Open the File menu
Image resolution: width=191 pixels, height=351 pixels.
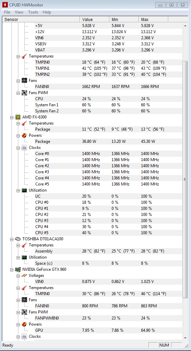coord(7,12)
